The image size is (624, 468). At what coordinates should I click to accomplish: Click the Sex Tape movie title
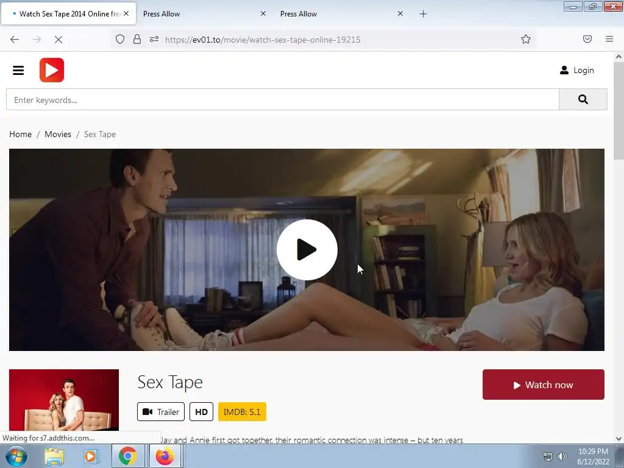[170, 382]
